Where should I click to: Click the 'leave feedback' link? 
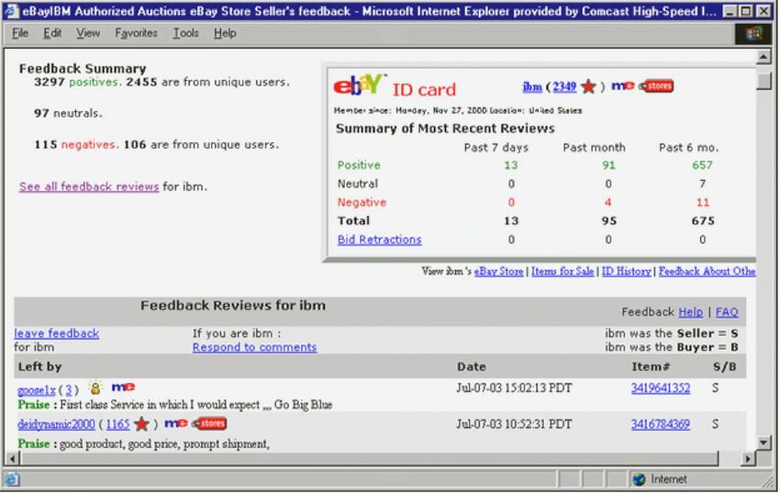pyautogui.click(x=57, y=333)
